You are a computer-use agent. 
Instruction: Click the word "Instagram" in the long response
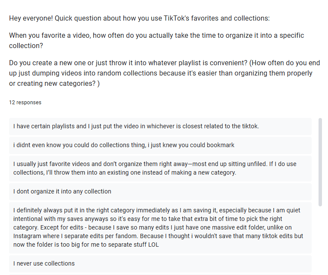point(28,236)
